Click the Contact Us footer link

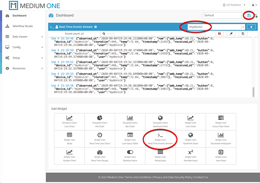(x=201, y=177)
